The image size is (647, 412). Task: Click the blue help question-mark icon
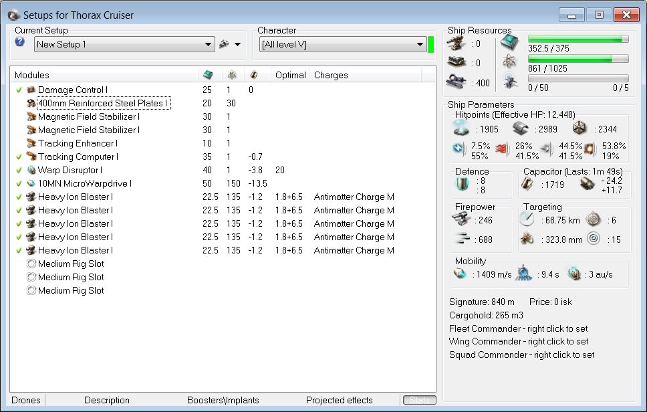coord(19,41)
